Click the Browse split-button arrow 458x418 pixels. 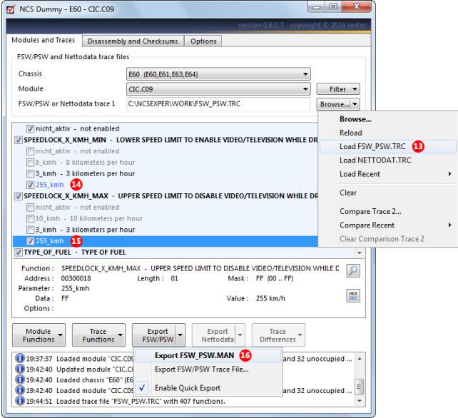click(x=352, y=103)
